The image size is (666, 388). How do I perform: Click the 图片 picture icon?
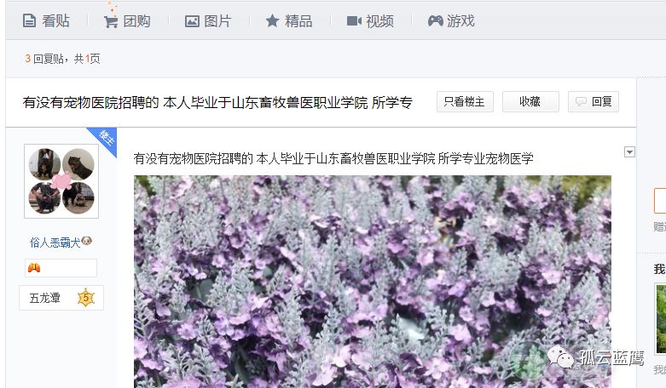point(192,21)
